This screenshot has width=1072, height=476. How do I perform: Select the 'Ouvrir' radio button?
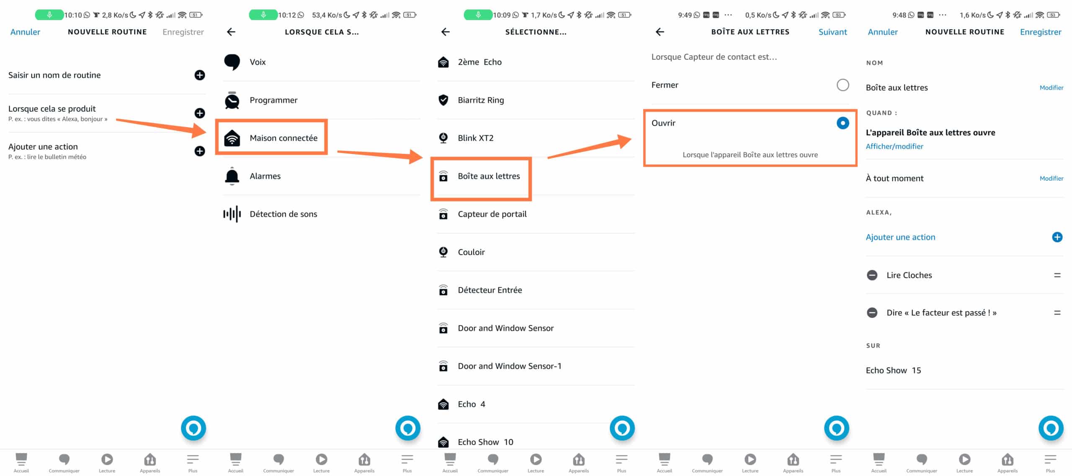click(843, 123)
